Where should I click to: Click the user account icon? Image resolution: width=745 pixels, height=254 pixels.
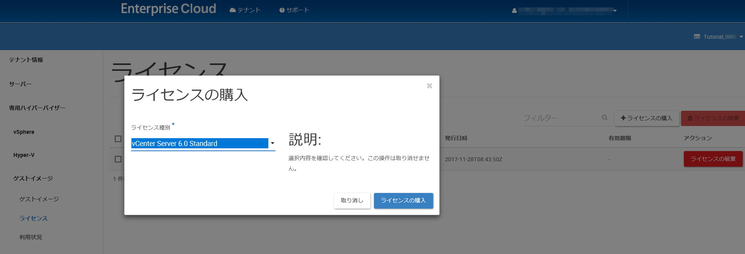tap(514, 11)
